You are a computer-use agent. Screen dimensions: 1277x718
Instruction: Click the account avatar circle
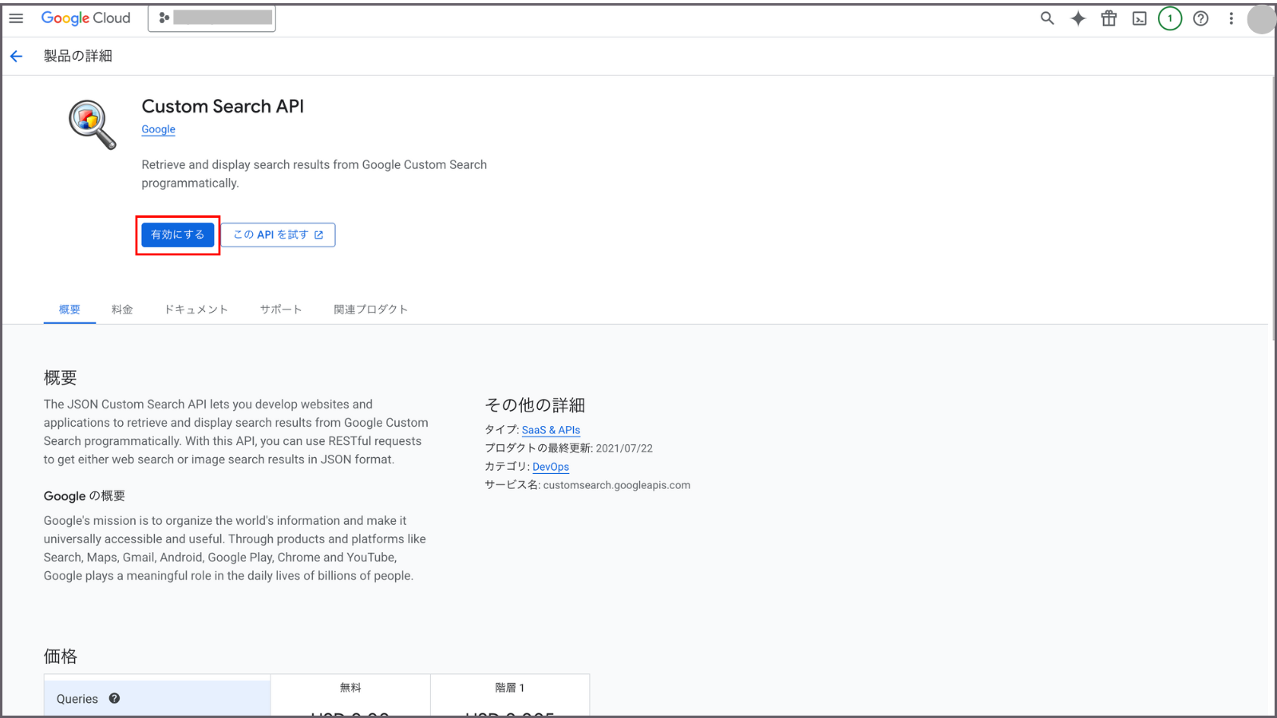pos(1261,19)
